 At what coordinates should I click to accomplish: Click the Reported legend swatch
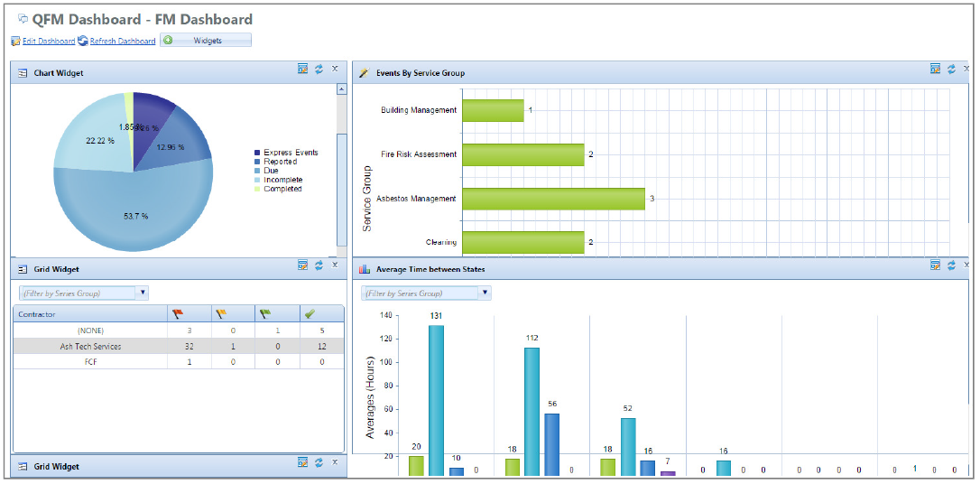(257, 162)
